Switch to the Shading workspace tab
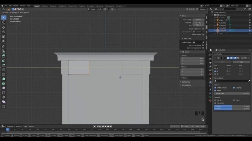The height and width of the screenshot is (141, 252). [x=82, y=6]
